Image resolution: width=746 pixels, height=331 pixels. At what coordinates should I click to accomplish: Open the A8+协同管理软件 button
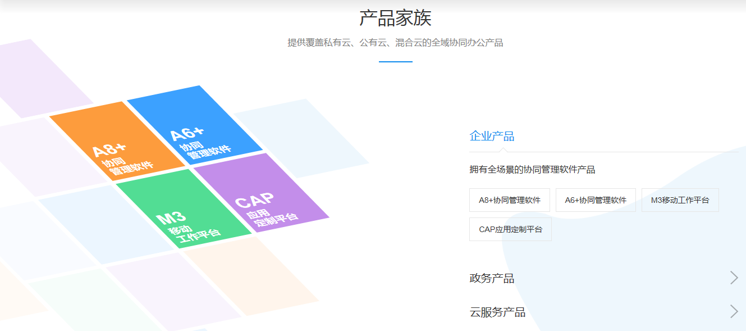(510, 200)
